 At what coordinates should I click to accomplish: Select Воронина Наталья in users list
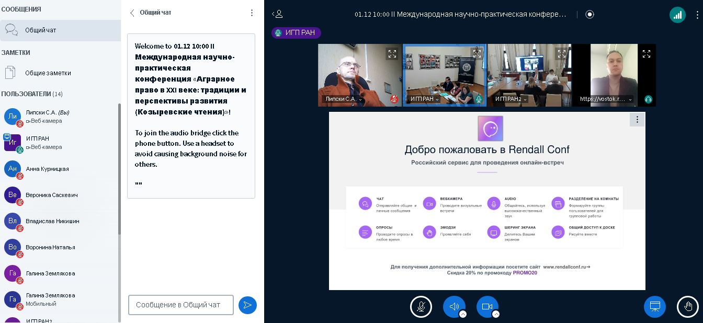(59, 247)
